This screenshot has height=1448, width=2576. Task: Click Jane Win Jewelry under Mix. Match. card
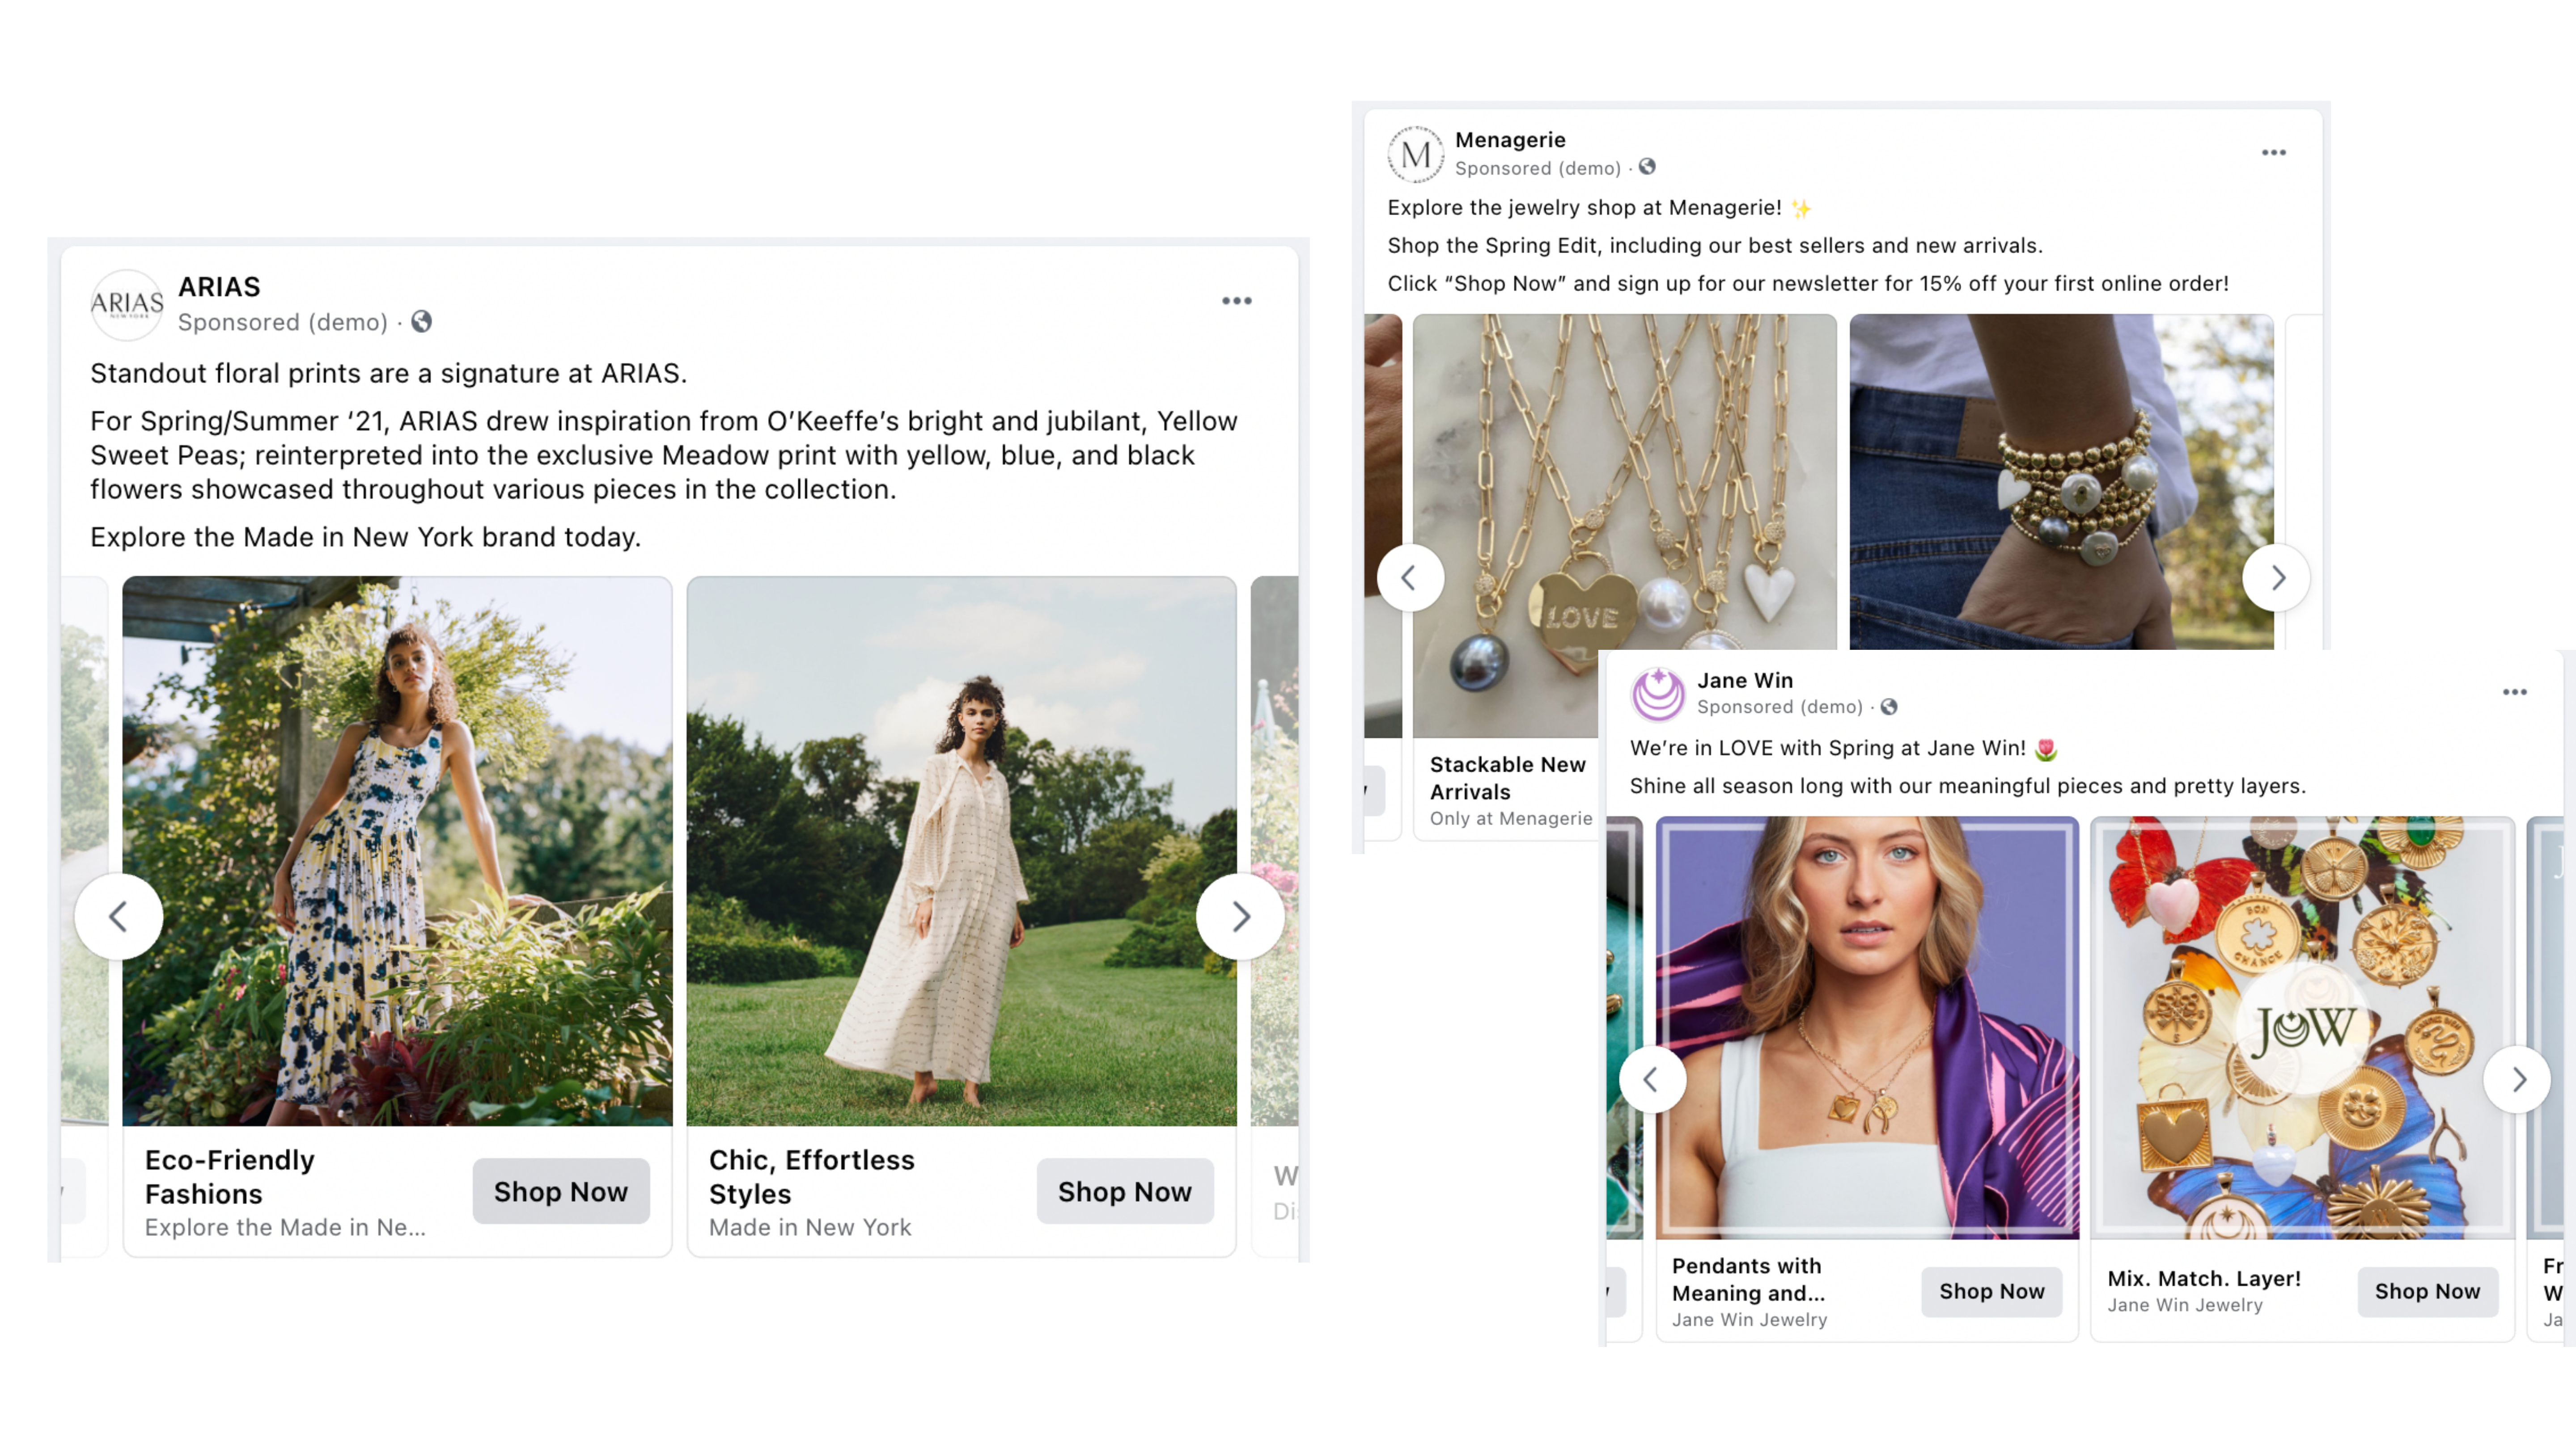tap(2185, 1305)
